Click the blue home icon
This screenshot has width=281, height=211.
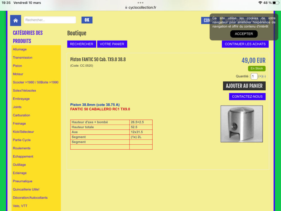pyautogui.click(x=15, y=20)
